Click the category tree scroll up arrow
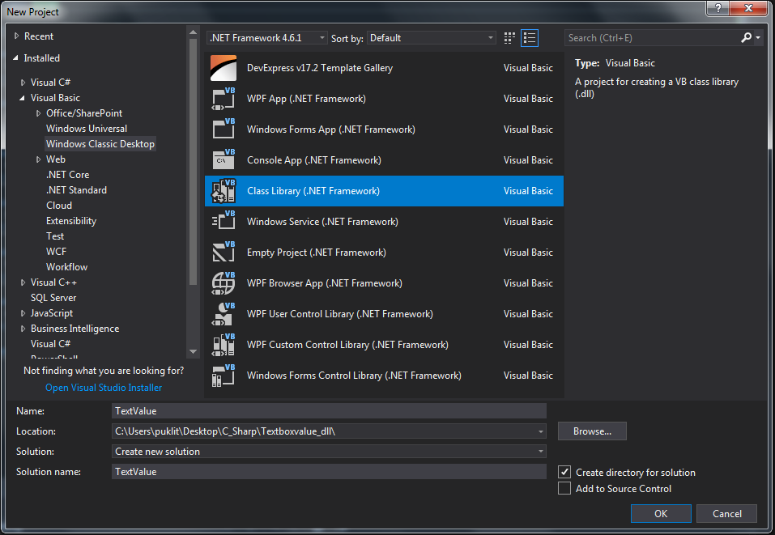Screen dimensions: 775x535 pyautogui.click(x=194, y=32)
